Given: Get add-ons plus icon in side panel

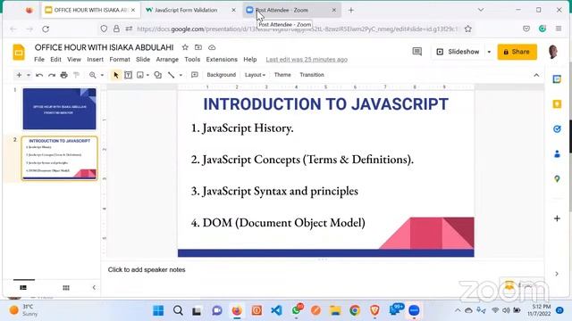Looking at the screenshot, I should click(557, 218).
